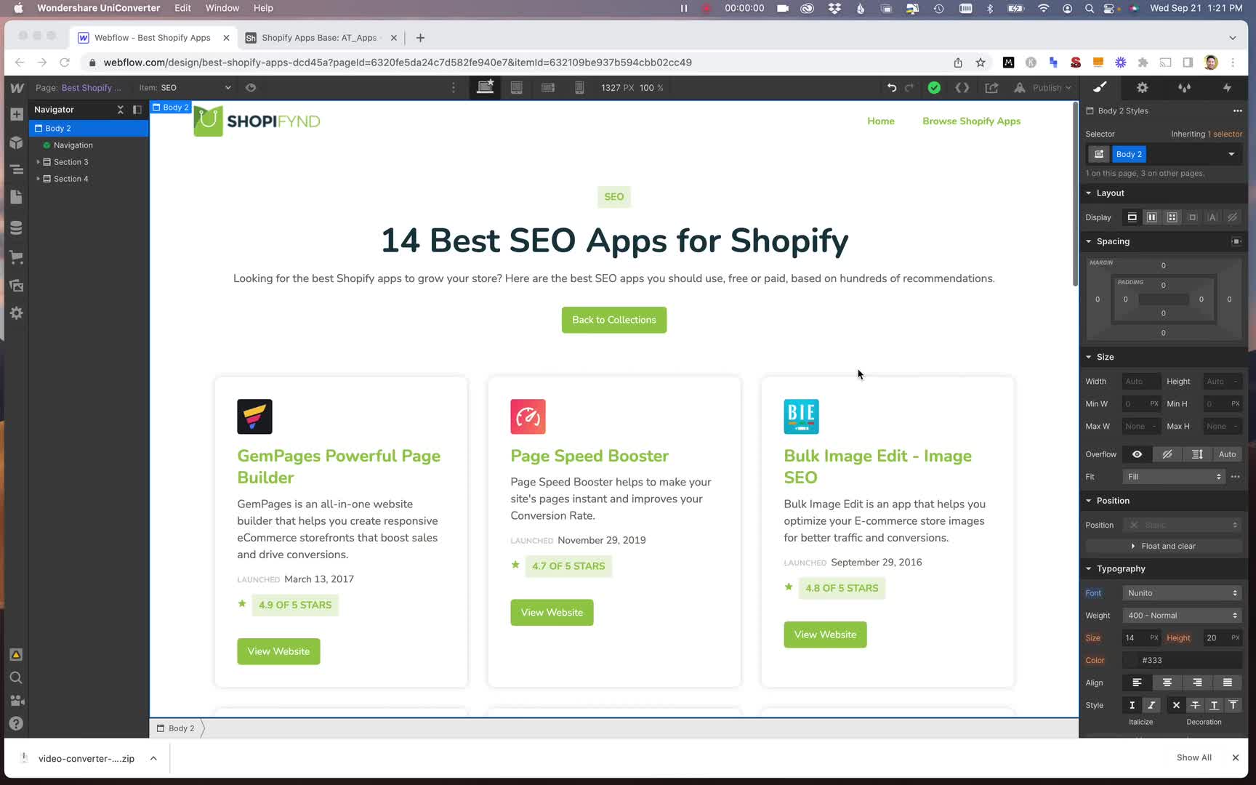This screenshot has width=1256, height=785.
Task: Click the Redo arrow
Action: [x=909, y=87]
